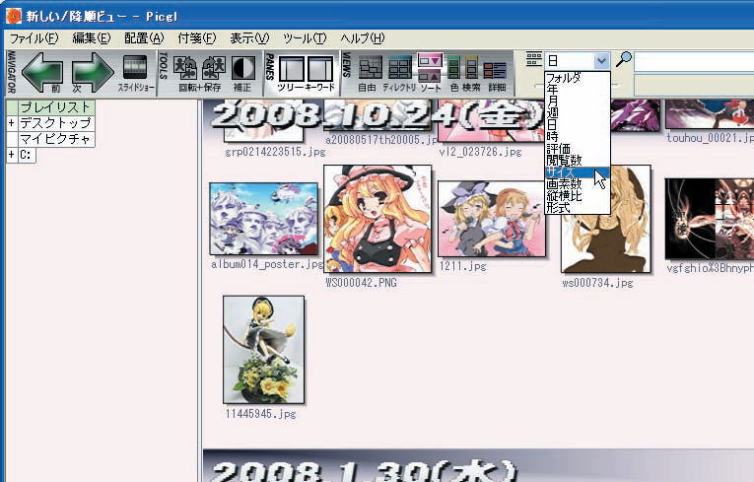
Task: Click file name touhou_00021.jp
Action: click(710, 138)
